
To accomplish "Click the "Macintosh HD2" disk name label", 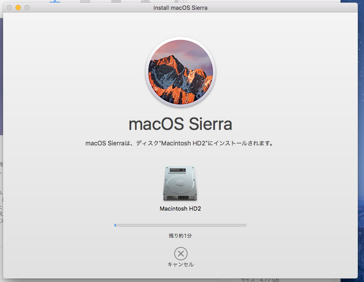I will pyautogui.click(x=180, y=209).
